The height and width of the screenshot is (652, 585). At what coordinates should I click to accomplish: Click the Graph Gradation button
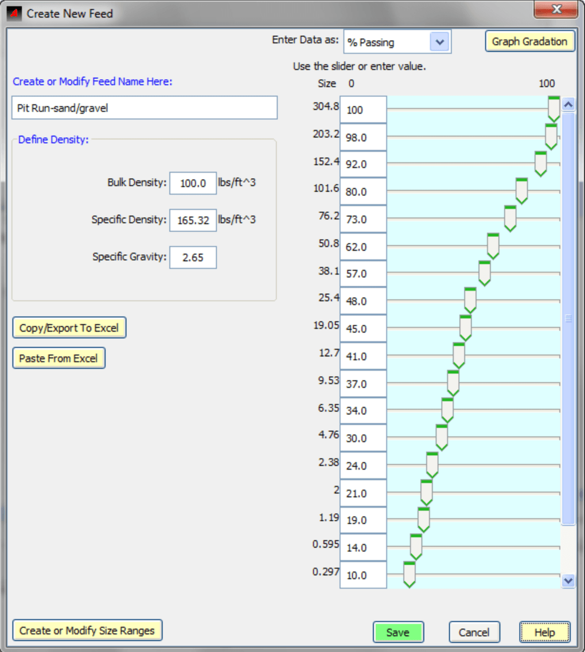tap(529, 42)
